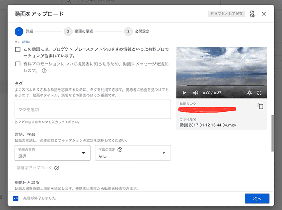282x210 pixels.
Task: Click the 撮影日と場所 heading
Action: 27,183
